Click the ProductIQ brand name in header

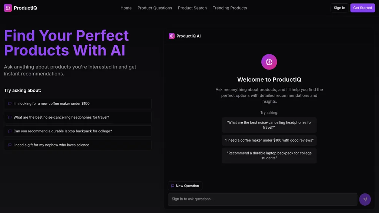pos(26,8)
